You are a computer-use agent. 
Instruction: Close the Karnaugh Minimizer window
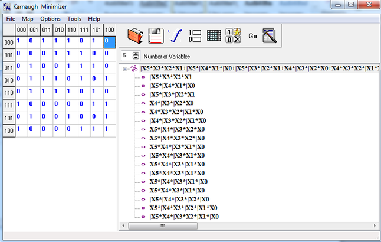coord(369,5)
